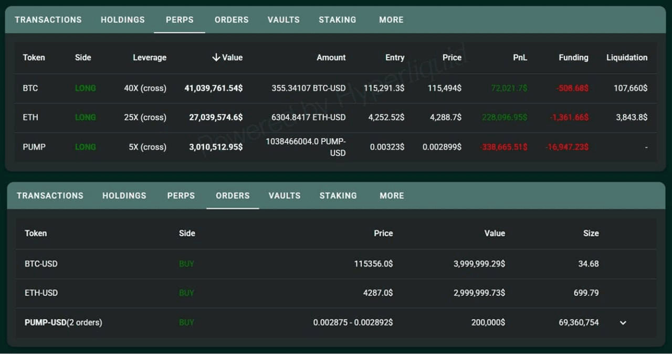The width and height of the screenshot is (672, 354).
Task: Click the PUMP-USD (2 orders) row label
Action: tap(63, 322)
